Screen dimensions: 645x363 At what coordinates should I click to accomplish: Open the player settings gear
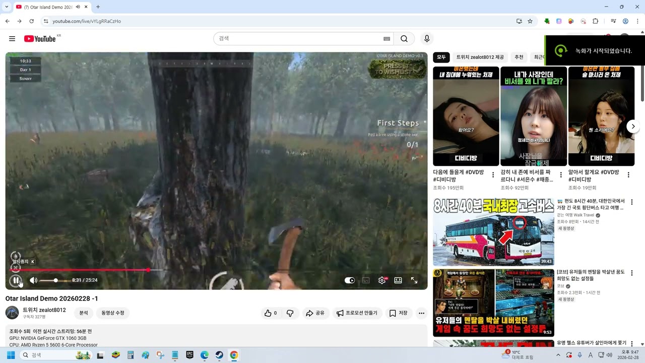click(x=382, y=280)
